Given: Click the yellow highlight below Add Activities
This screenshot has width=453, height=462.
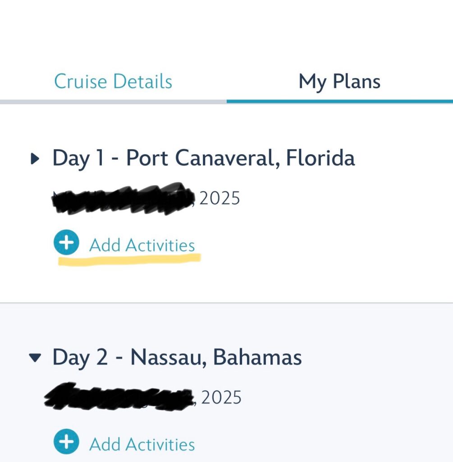Looking at the screenshot, I should (x=129, y=259).
